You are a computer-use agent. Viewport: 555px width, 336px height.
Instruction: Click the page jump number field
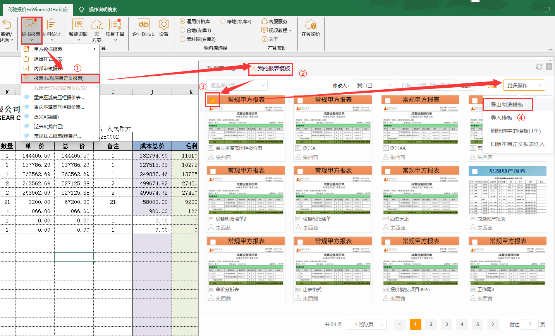530,324
